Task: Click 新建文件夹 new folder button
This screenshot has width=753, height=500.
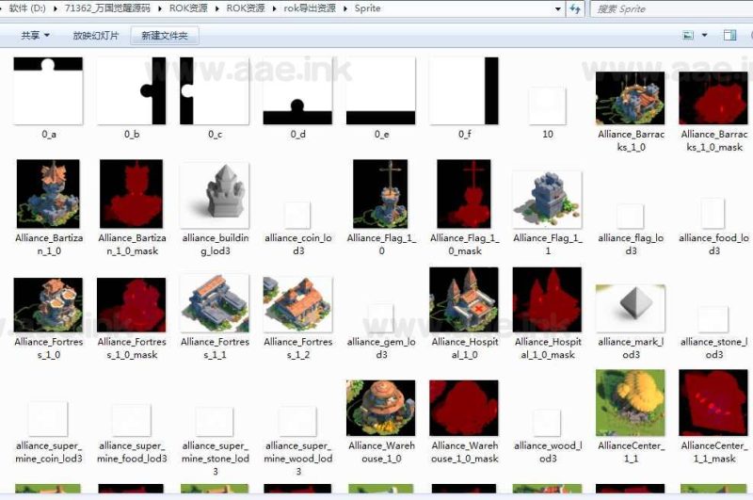Action: (x=165, y=36)
